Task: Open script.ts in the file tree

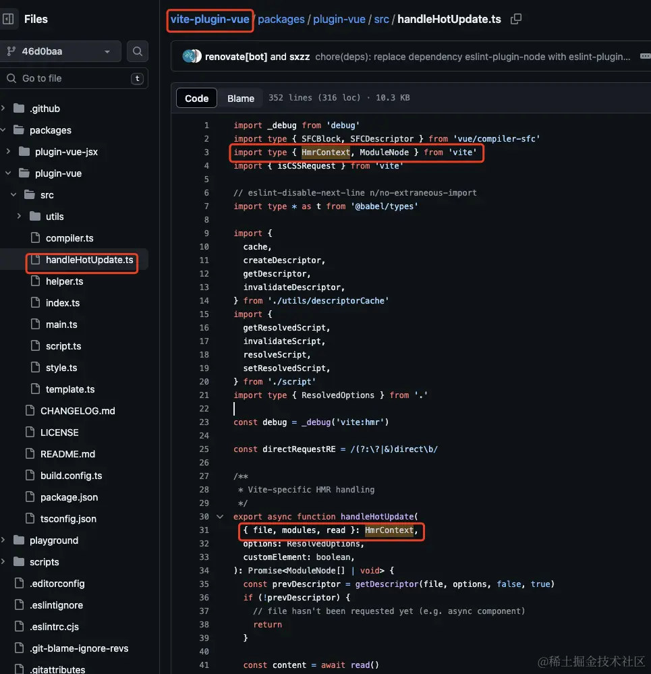Action: click(63, 346)
